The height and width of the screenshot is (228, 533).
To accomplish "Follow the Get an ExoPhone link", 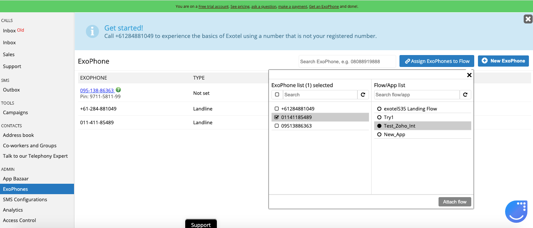I will click(x=324, y=6).
